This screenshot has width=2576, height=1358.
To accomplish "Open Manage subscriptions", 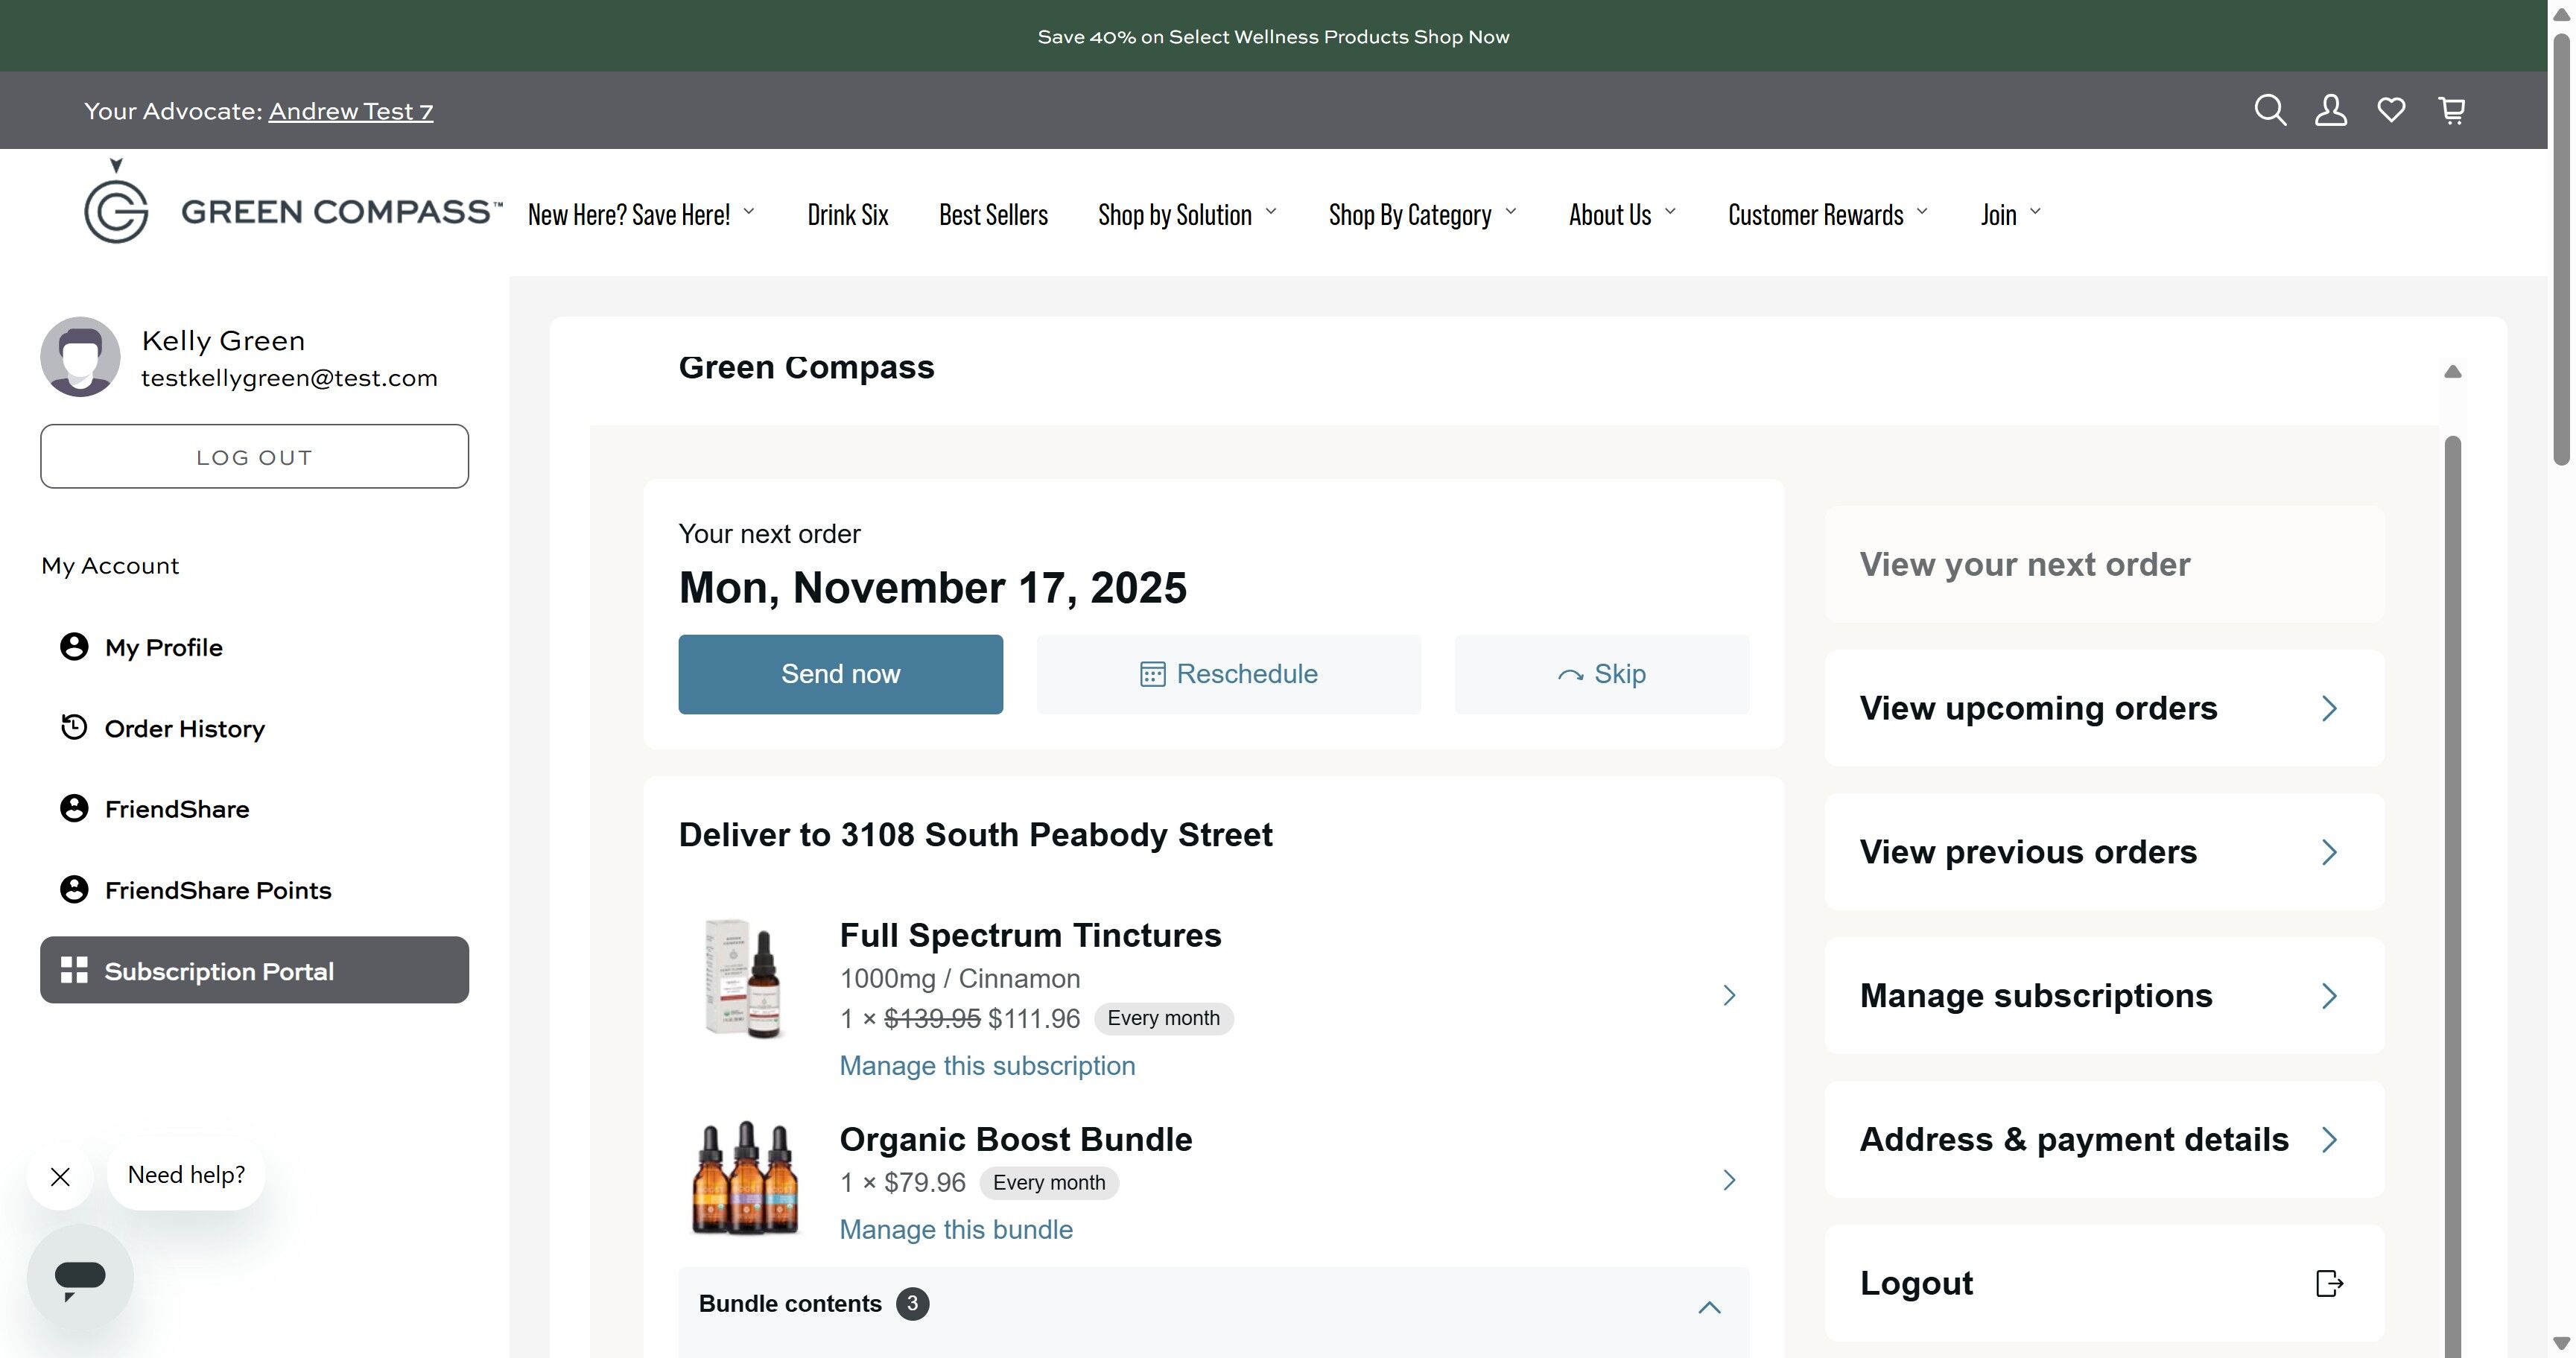I will (x=2104, y=996).
